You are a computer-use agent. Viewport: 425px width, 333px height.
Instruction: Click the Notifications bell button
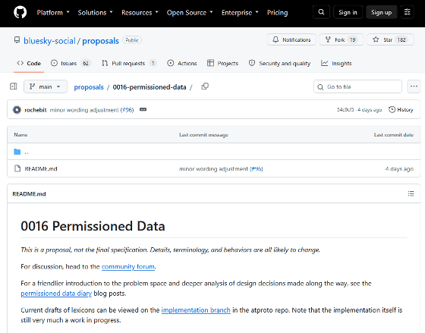coord(291,39)
